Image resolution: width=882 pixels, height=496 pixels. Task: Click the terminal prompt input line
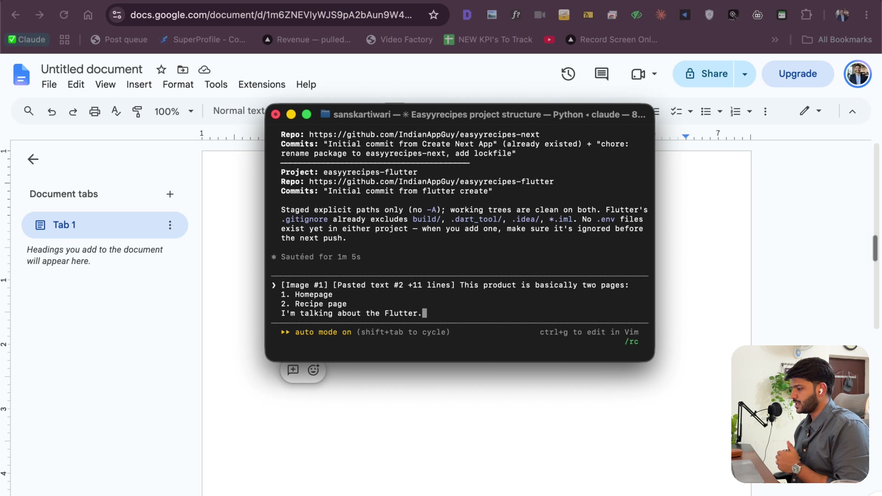click(x=459, y=299)
